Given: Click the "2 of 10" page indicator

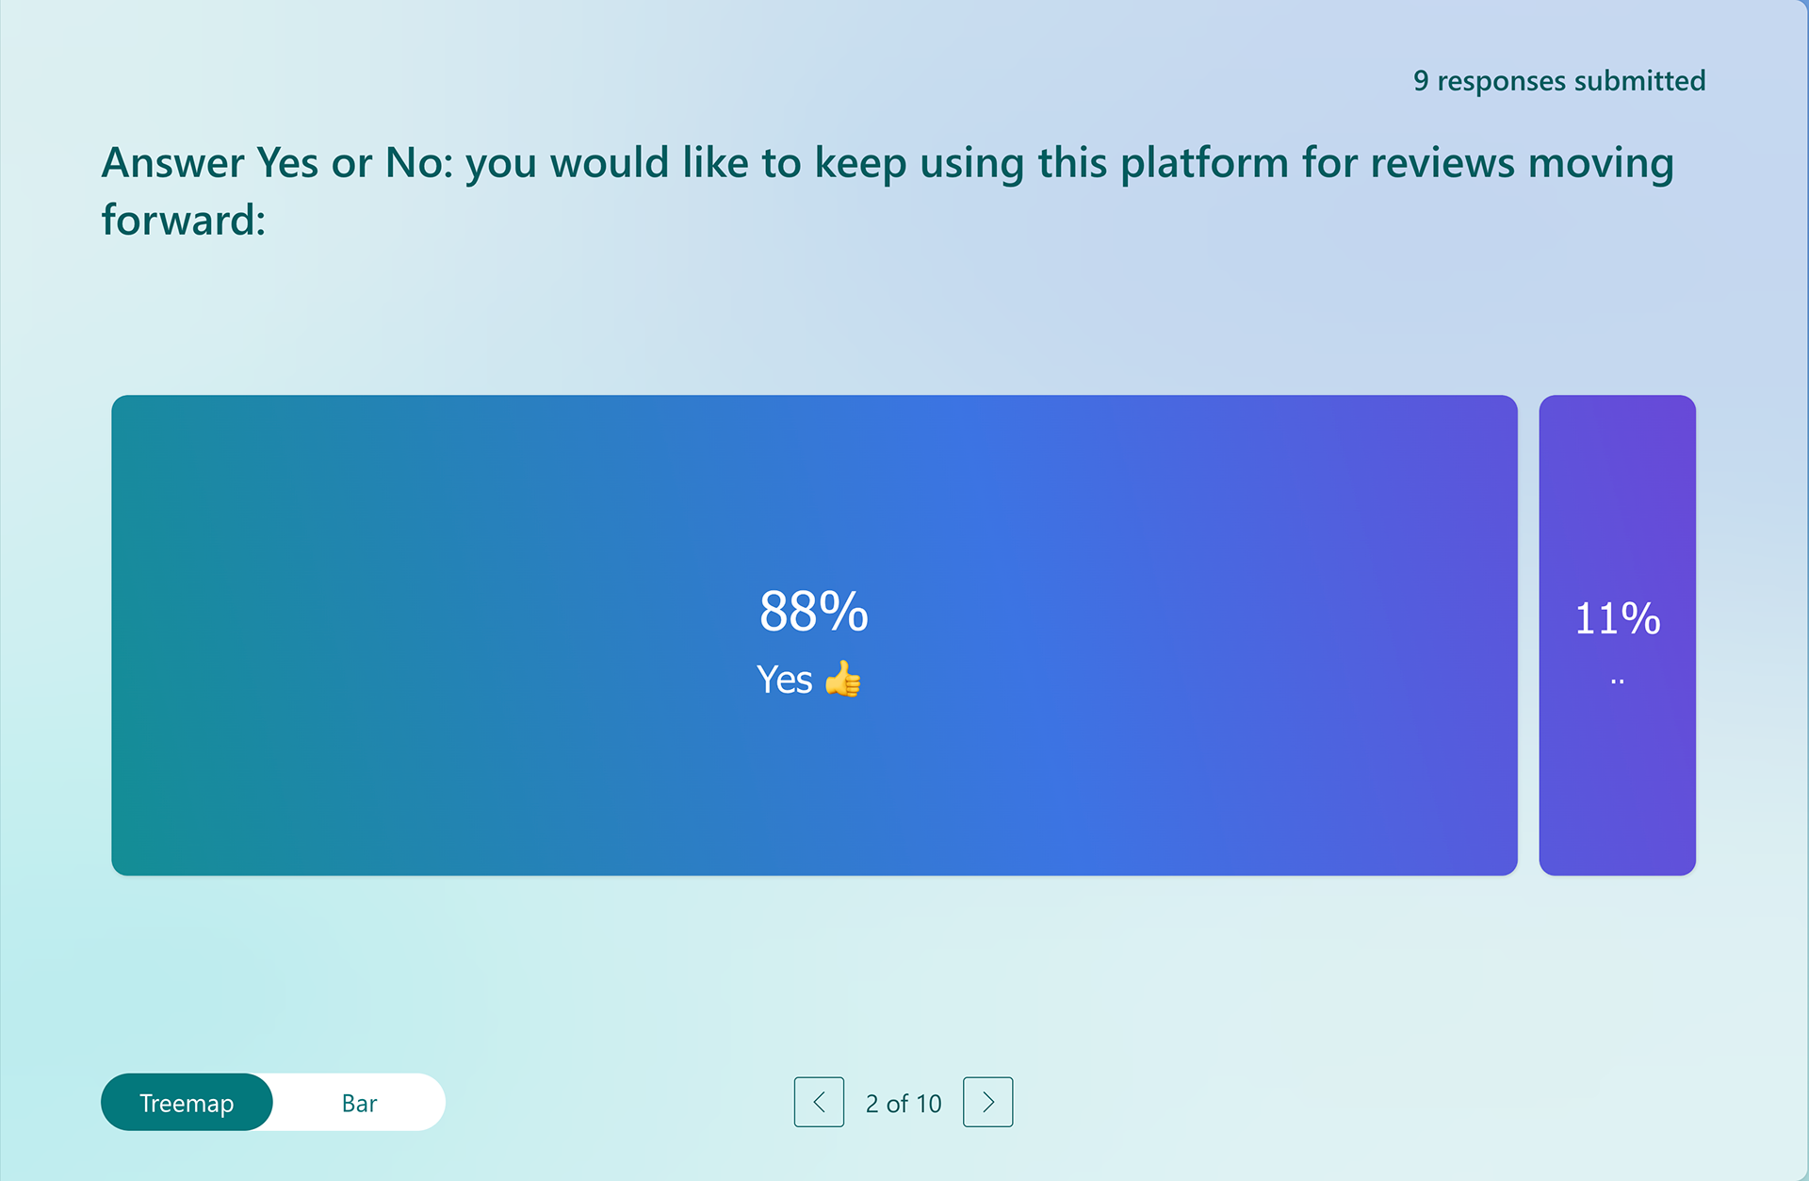Looking at the screenshot, I should coord(904,1103).
